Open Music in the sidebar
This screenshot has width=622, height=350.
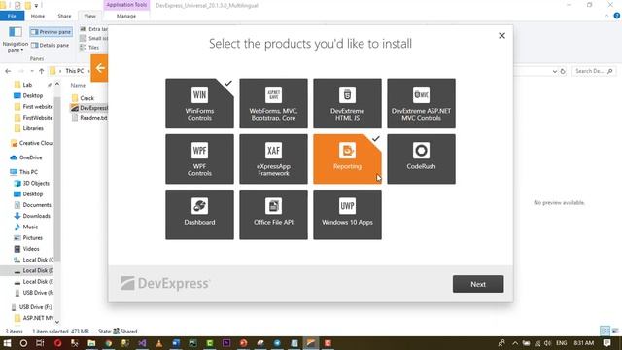pos(30,227)
